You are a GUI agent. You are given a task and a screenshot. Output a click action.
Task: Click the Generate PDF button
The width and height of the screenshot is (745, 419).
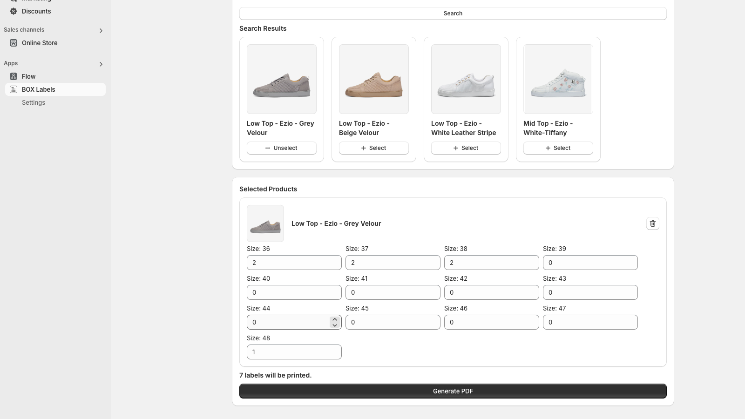pyautogui.click(x=453, y=391)
